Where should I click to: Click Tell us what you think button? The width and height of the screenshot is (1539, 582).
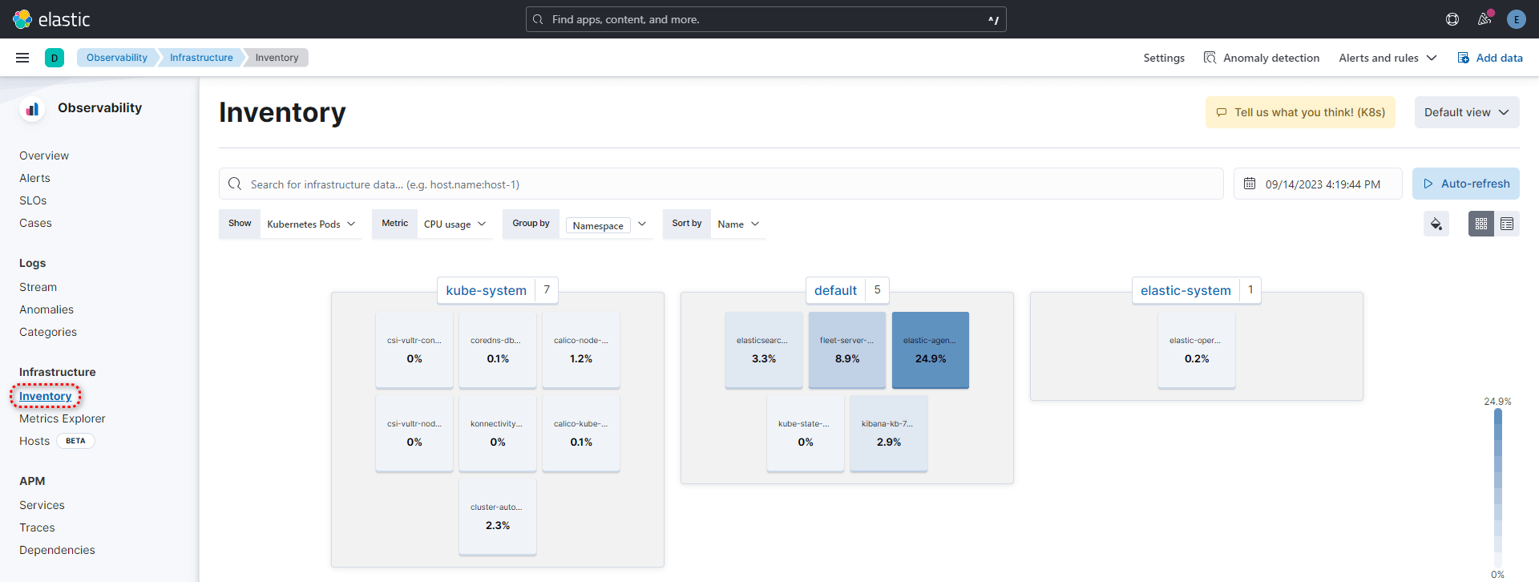1300,112
